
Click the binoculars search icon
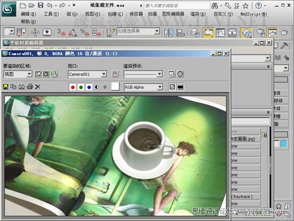tap(215, 6)
